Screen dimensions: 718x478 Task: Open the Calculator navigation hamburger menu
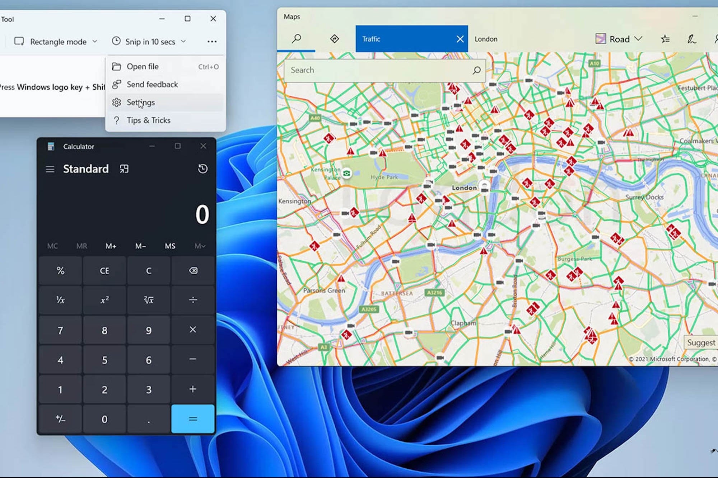[50, 169]
